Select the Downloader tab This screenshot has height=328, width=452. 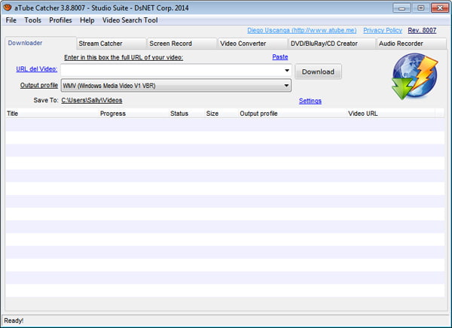tap(41, 43)
